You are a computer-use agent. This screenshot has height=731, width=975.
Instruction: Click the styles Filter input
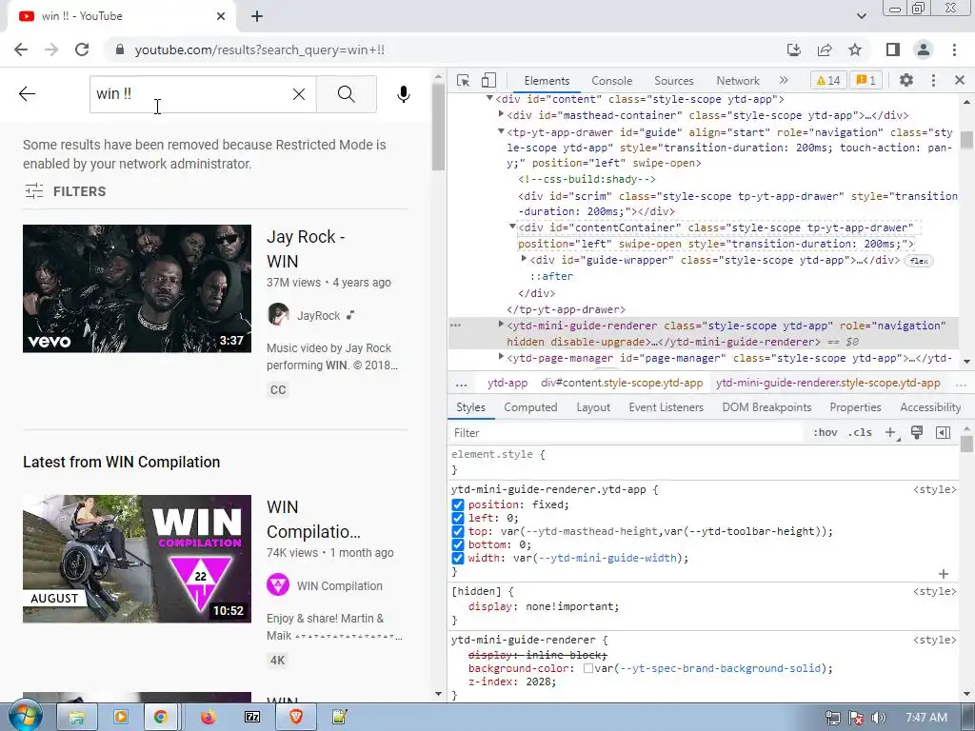tap(627, 433)
